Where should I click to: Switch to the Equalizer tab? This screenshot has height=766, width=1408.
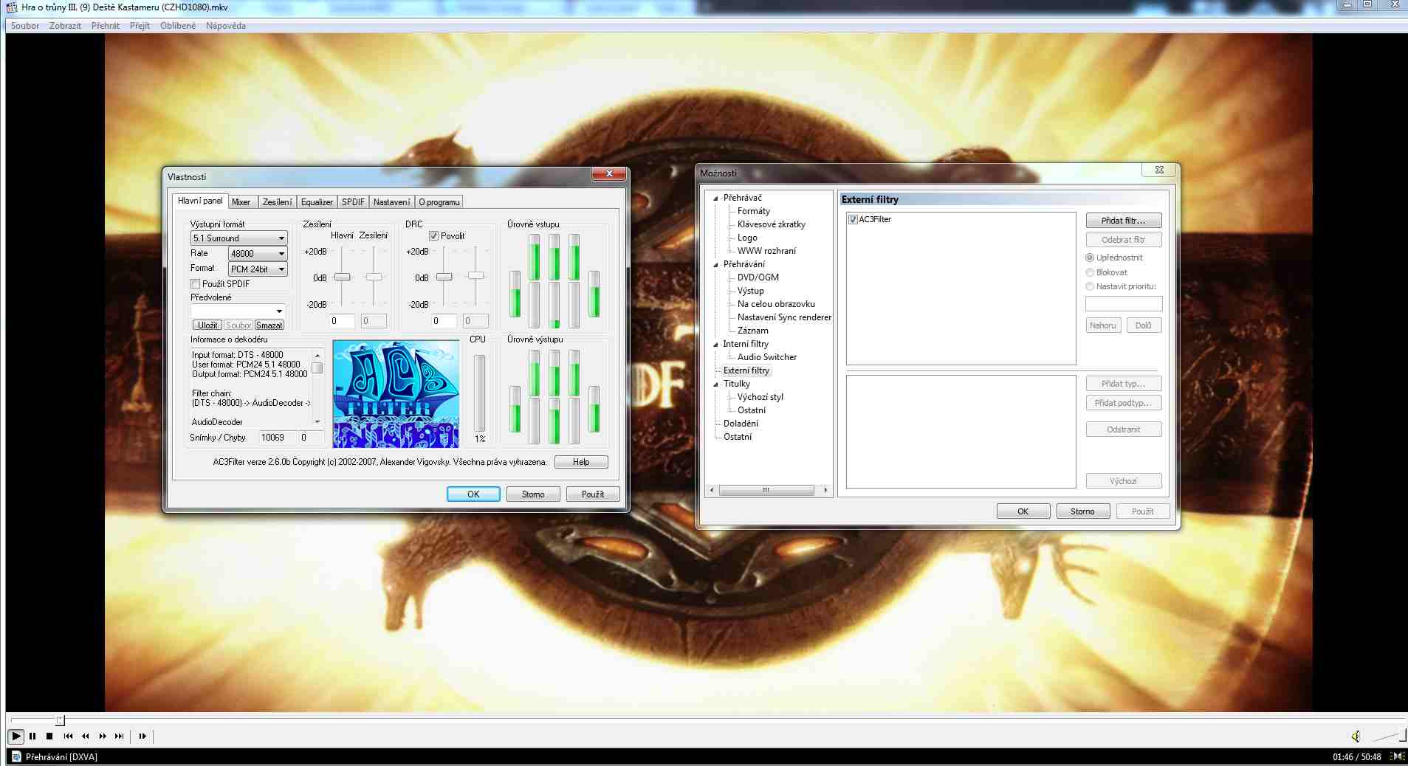(x=317, y=202)
